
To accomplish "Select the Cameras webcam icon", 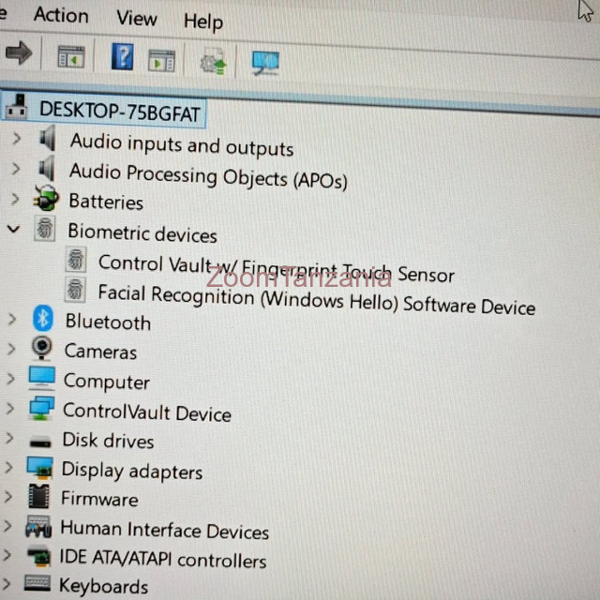I will click(x=42, y=349).
